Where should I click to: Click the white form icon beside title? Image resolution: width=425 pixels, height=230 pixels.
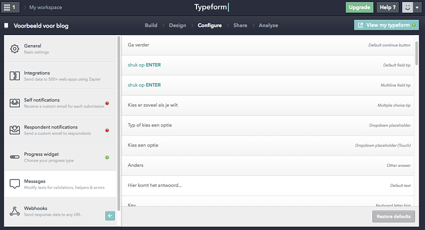[6, 25]
